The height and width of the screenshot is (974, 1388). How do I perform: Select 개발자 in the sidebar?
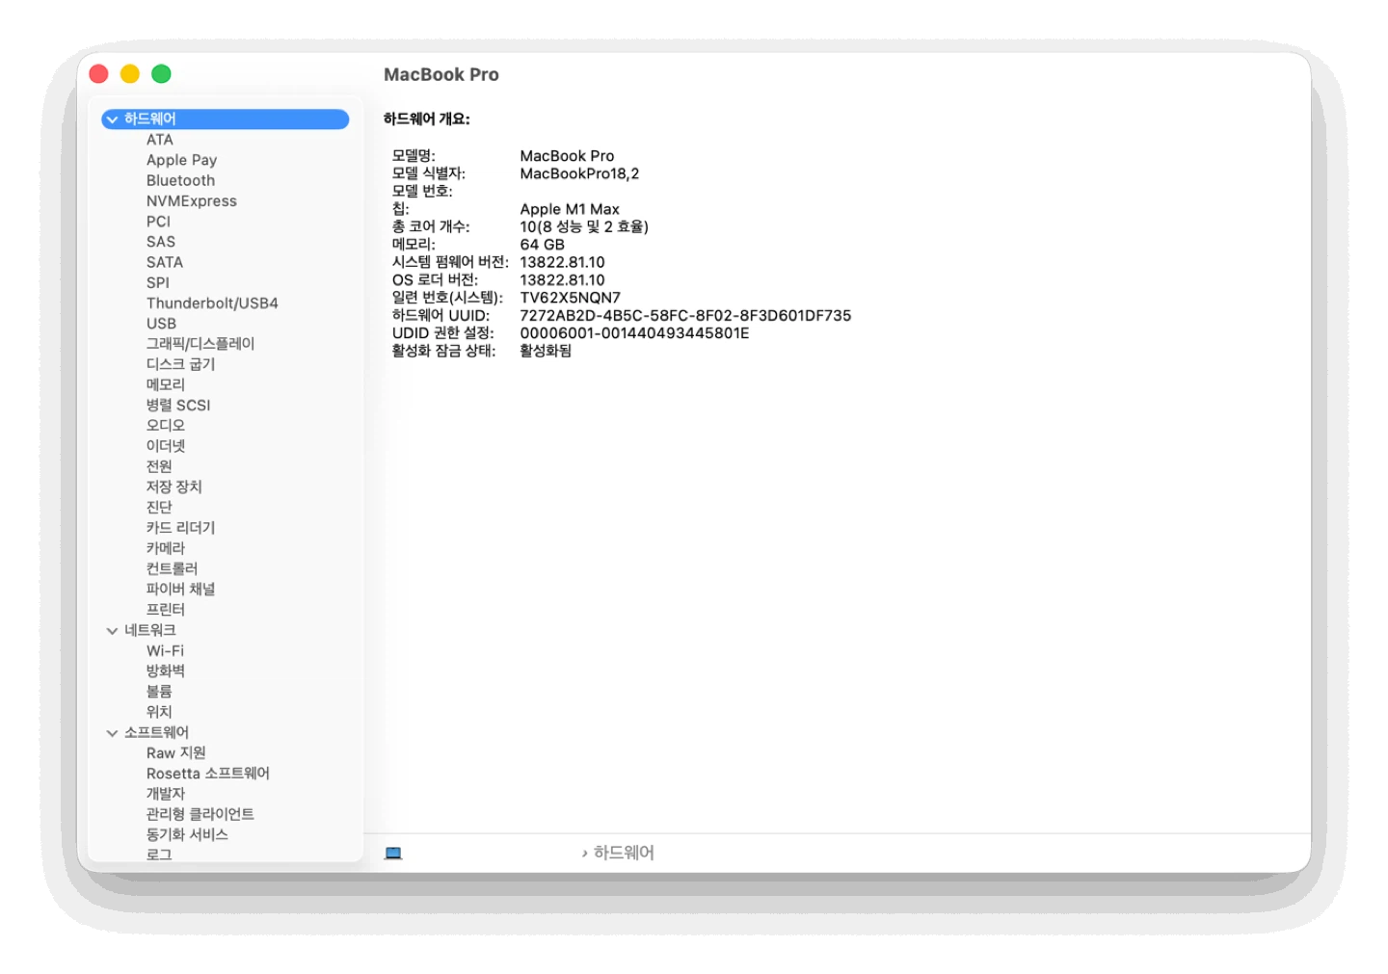[166, 794]
